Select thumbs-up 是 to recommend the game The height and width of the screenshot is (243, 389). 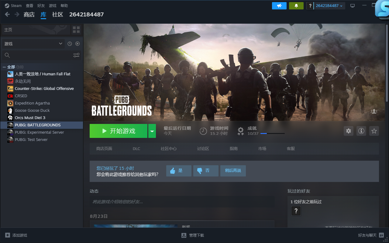point(179,171)
